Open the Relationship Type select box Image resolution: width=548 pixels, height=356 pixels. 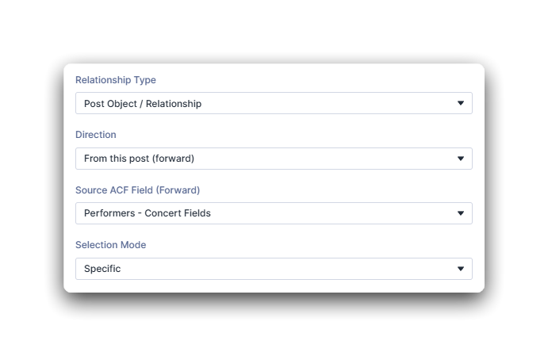(x=274, y=103)
